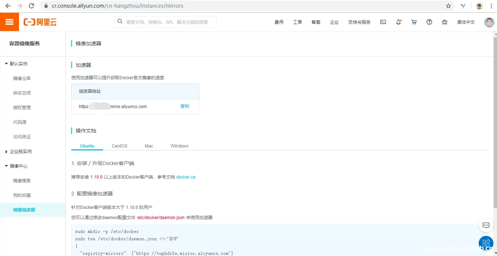This screenshot has height=256, width=497.
Task: Open the Chrome profile avatar
Action: [x=479, y=6]
